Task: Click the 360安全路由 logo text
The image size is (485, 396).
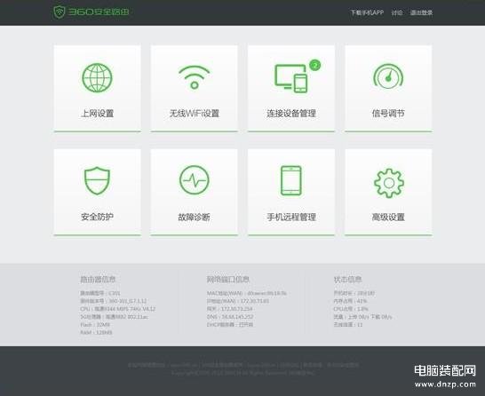Action: (99, 12)
